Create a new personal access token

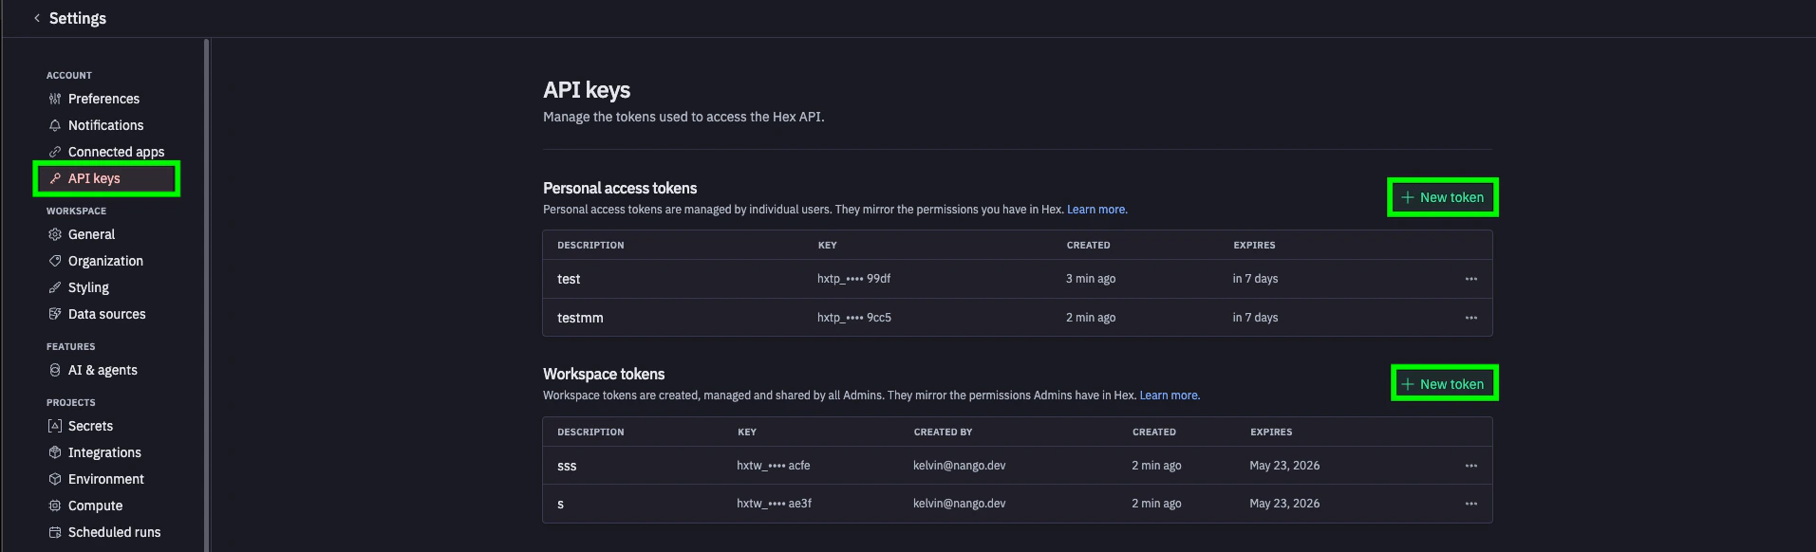click(x=1442, y=197)
